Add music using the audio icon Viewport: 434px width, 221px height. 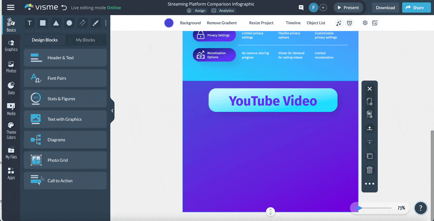pos(339,23)
